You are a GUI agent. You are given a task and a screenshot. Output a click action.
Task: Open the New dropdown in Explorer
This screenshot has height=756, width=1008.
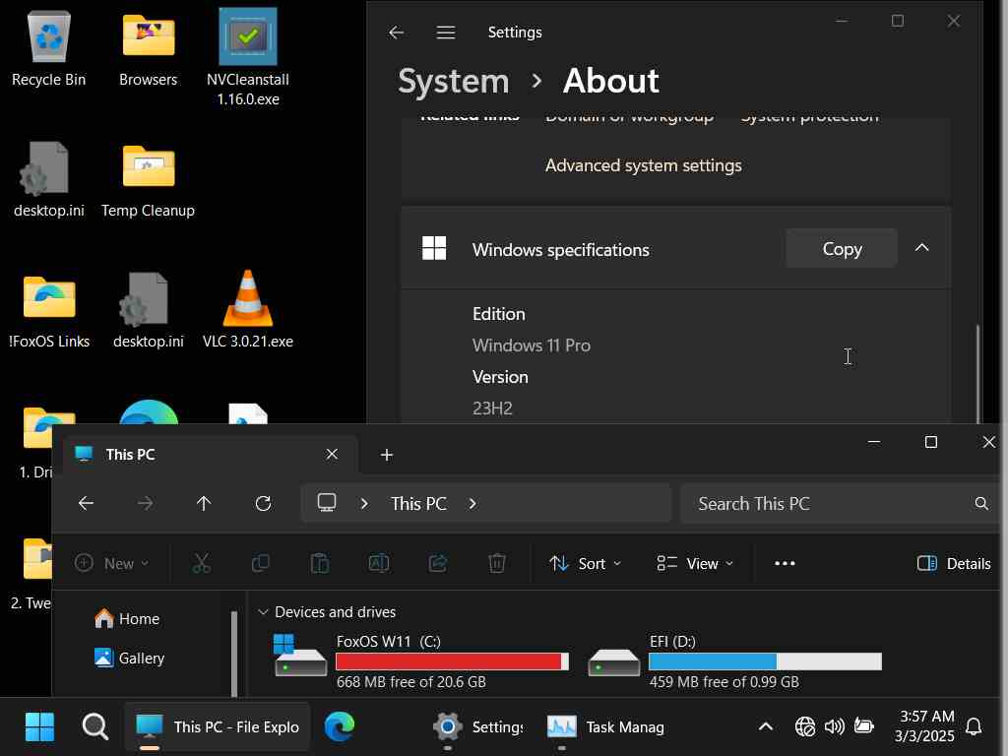[x=112, y=563]
